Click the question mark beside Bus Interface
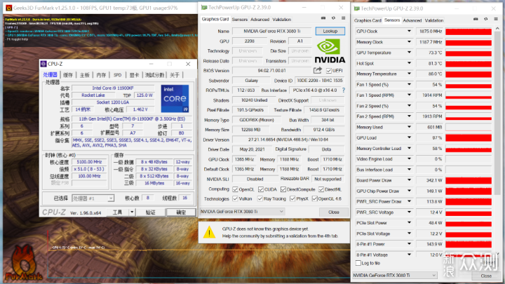 click(344, 90)
